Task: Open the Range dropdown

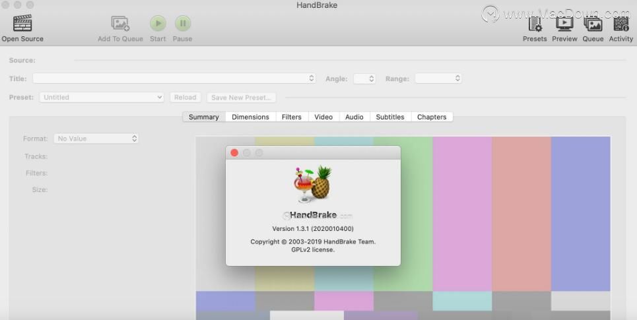Action: [x=438, y=79]
